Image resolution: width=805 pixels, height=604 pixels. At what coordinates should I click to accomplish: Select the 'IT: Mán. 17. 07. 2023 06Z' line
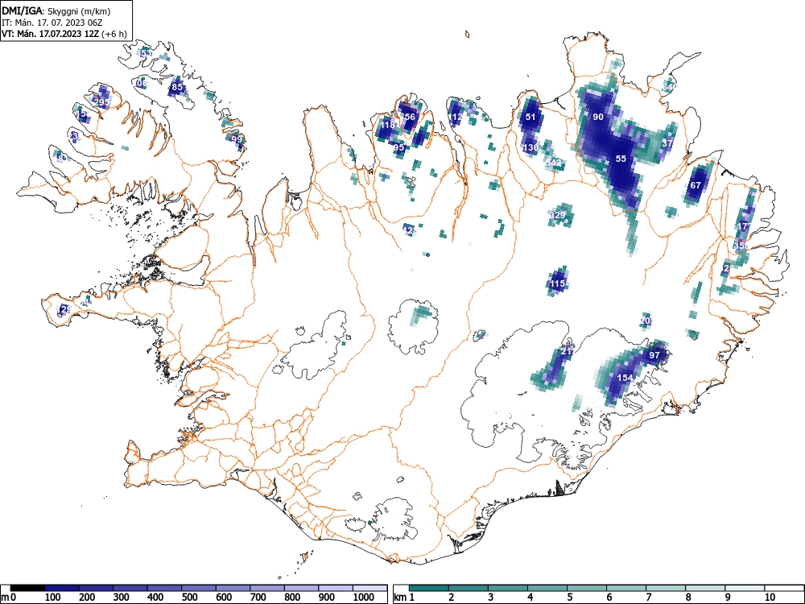[x=52, y=23]
